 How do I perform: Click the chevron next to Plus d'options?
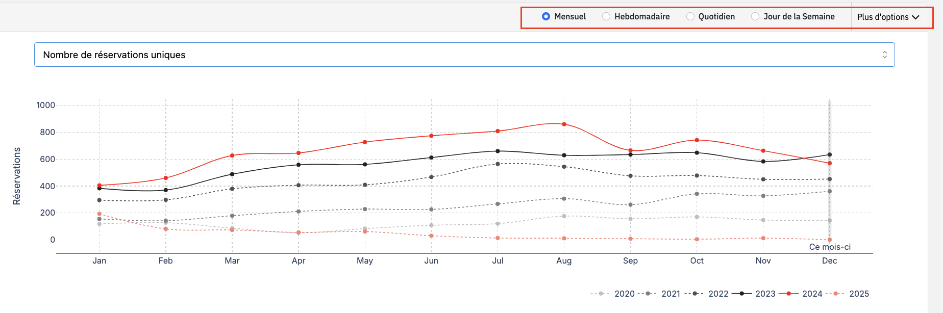tap(915, 17)
